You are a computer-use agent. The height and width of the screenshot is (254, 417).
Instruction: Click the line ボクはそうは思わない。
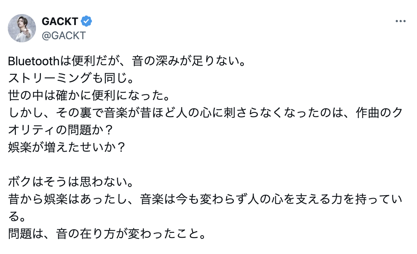click(71, 182)
